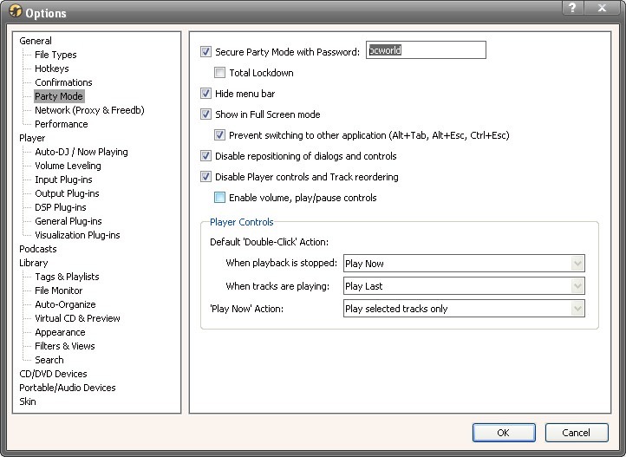Open the 'When tracks are playing' dropdown
Screen dimensions: 626x457
point(463,286)
